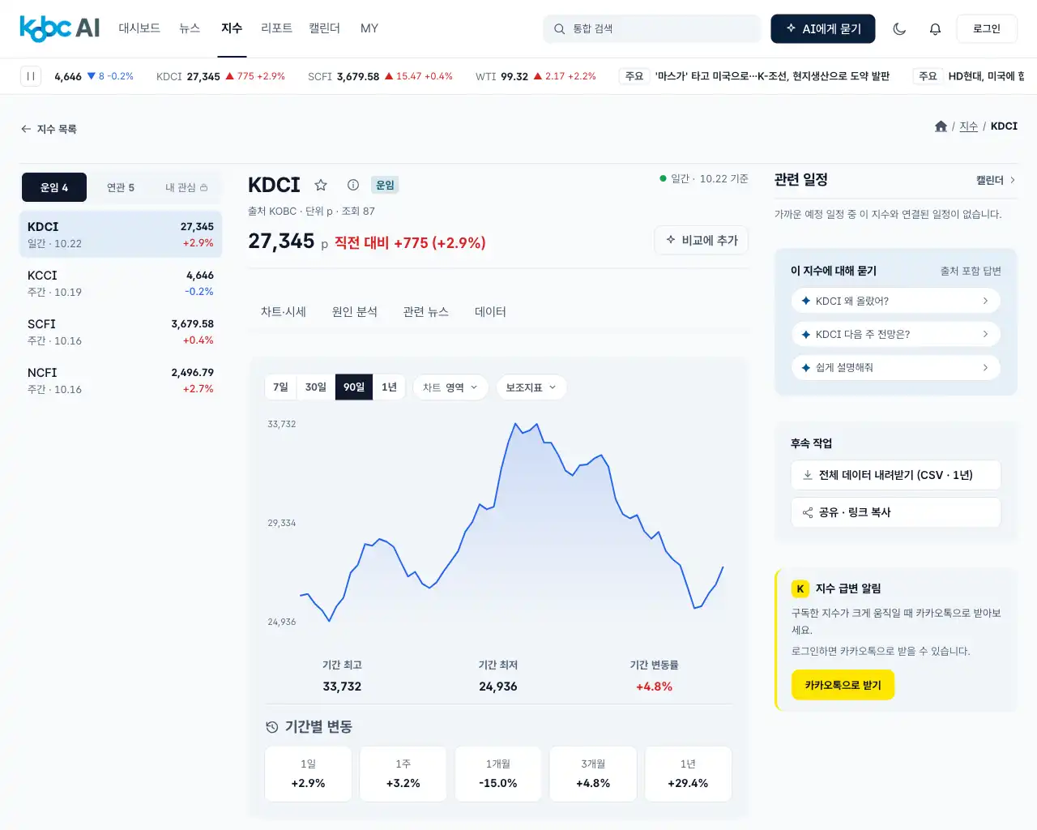Ask KDCI 왜 올랐어? suggestion
The image size is (1037, 830).
click(896, 301)
